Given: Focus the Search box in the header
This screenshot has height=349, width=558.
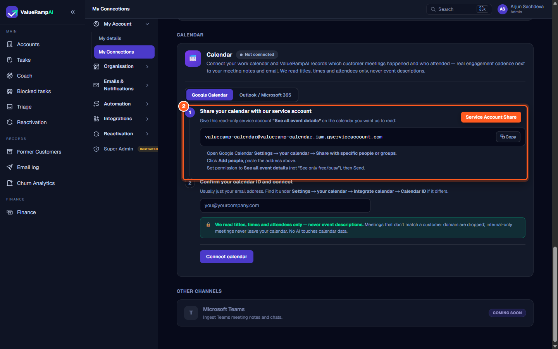Looking at the screenshot, I should tap(459, 9).
